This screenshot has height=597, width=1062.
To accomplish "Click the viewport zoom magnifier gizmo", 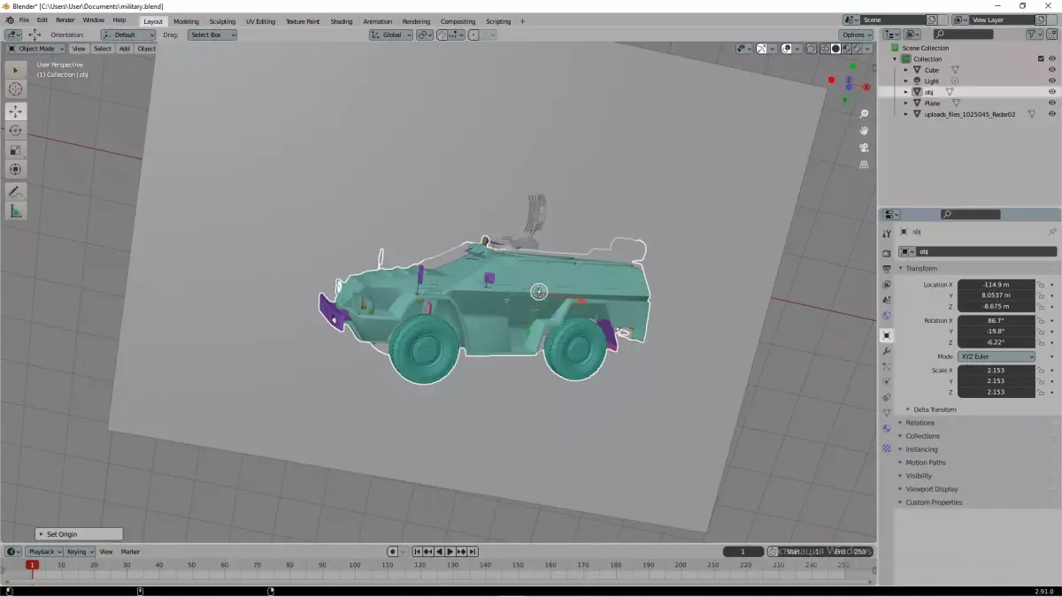I will (864, 114).
